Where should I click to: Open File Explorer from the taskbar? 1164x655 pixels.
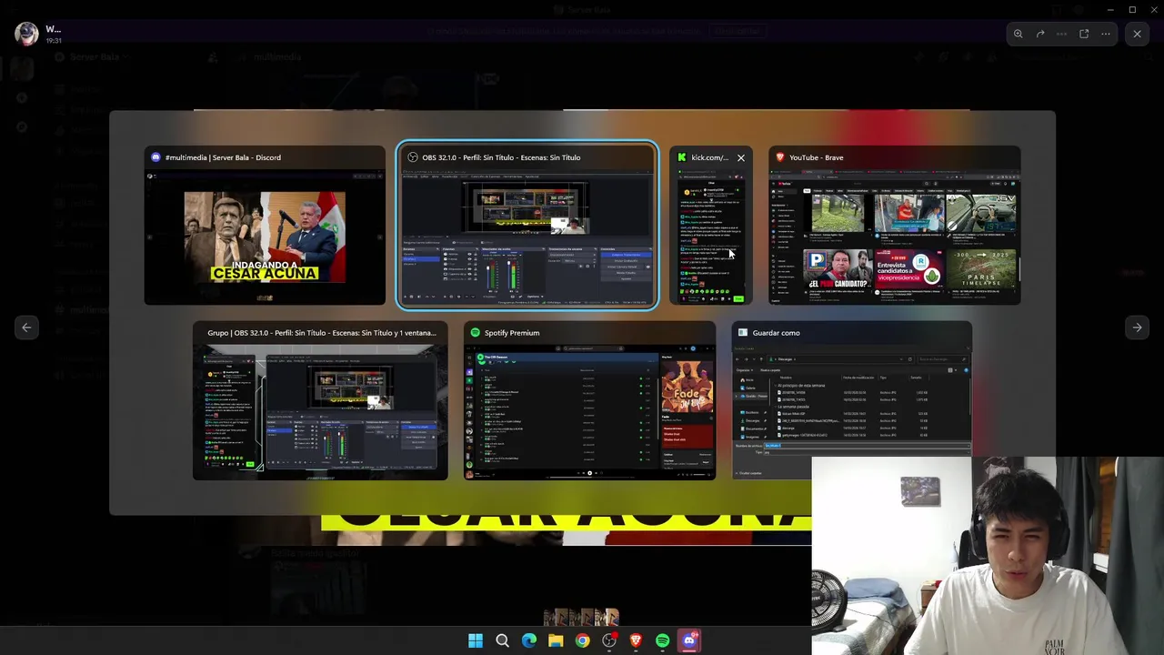pyautogui.click(x=556, y=640)
